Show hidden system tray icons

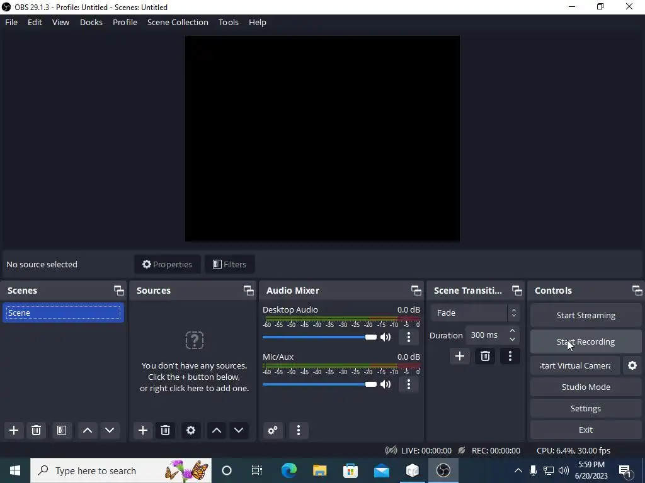tap(518, 470)
